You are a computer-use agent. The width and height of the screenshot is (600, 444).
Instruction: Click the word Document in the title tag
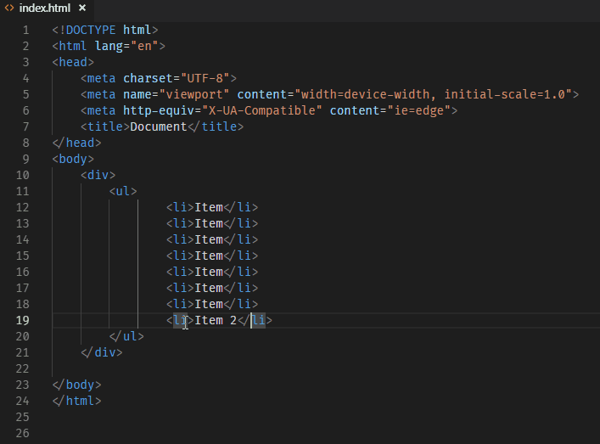click(x=159, y=126)
